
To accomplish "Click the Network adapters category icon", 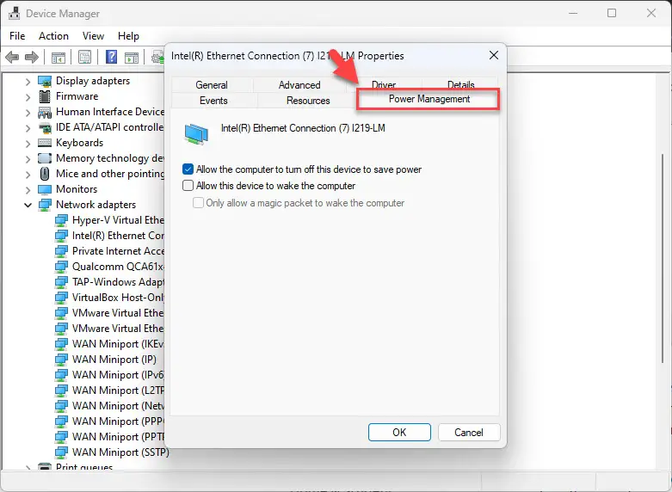I will (45, 205).
